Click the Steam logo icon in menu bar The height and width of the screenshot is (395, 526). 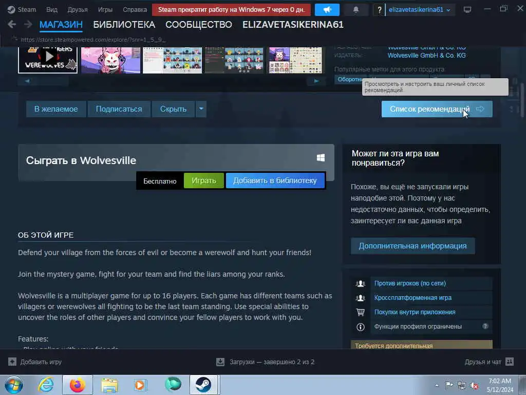[x=11, y=10]
